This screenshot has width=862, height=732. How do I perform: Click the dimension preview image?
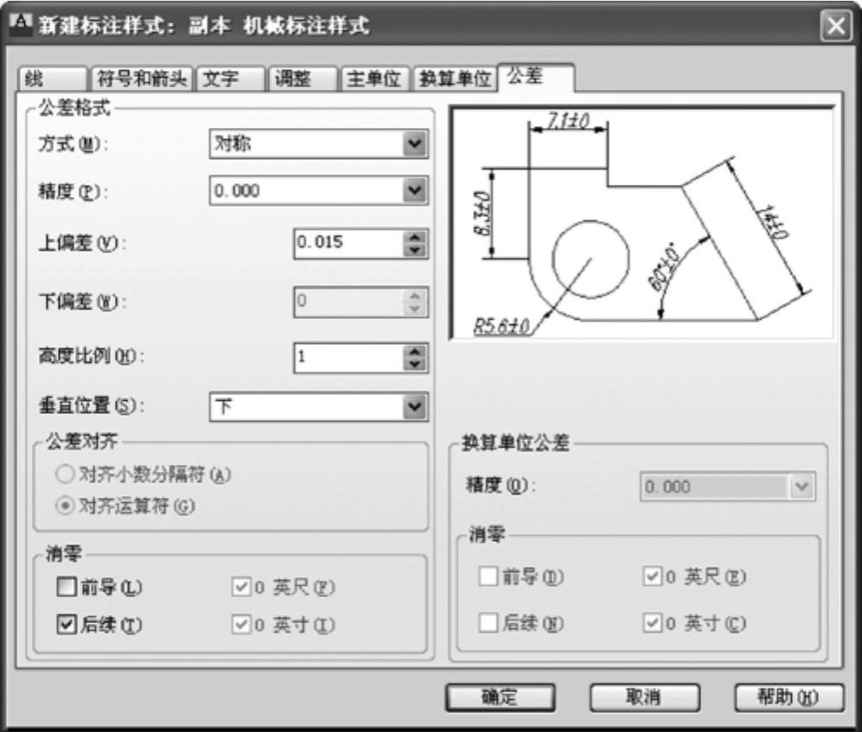[642, 223]
